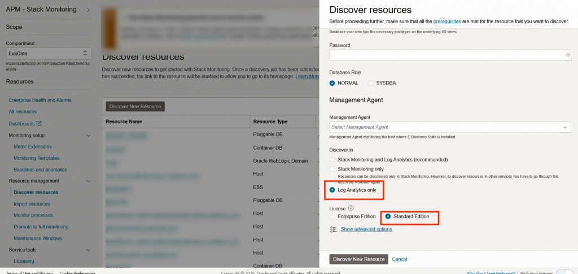This screenshot has height=274, width=578.
Task: Click the show password eye icon
Action: (x=568, y=55)
